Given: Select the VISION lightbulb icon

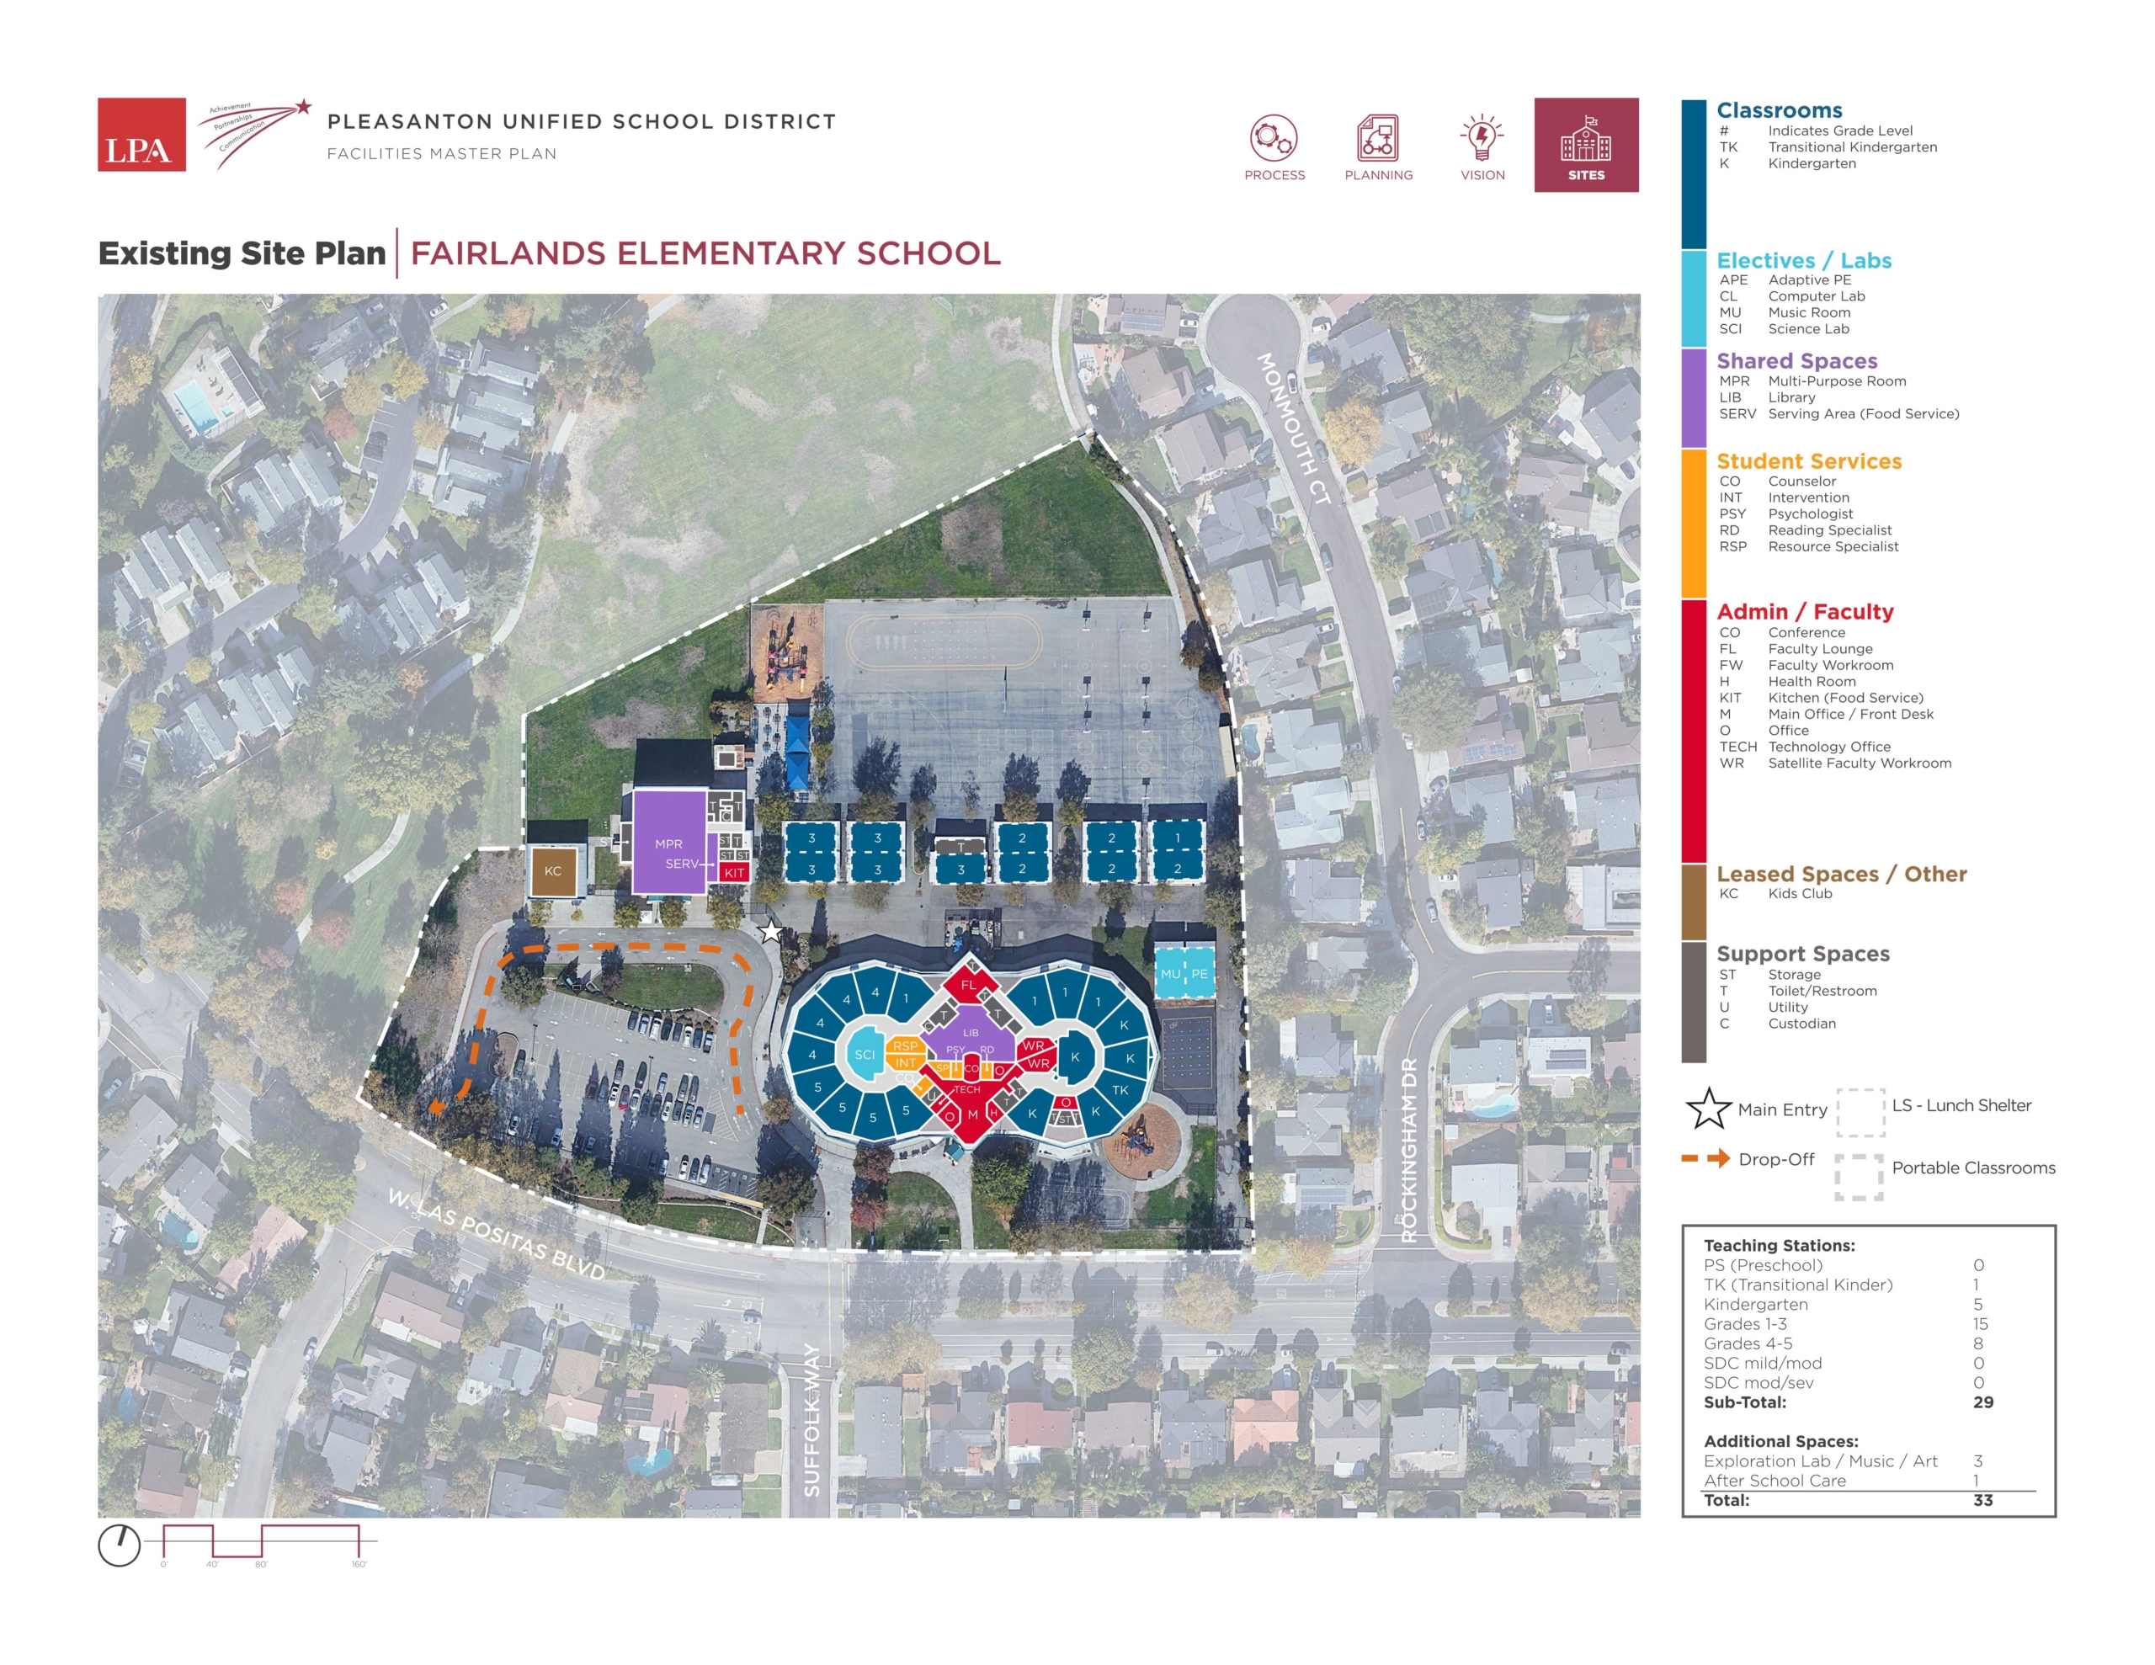Looking at the screenshot, I should tap(1482, 137).
